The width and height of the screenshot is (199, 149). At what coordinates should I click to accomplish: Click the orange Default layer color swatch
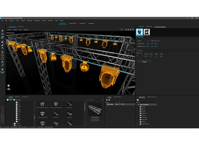pos(108,104)
